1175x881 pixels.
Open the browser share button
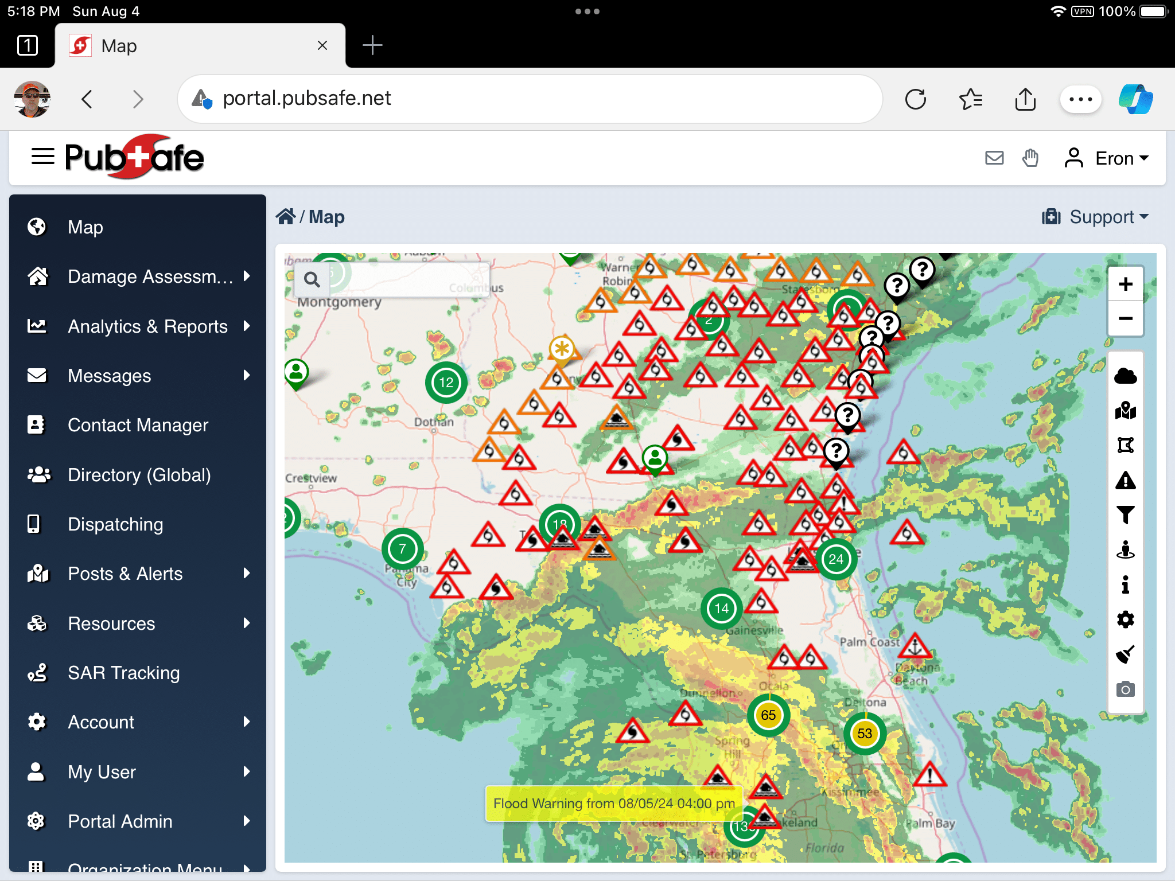1025,99
